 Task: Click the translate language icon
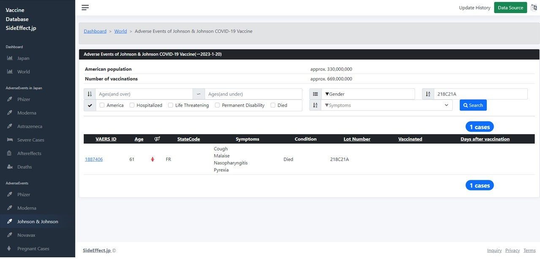click(x=534, y=8)
